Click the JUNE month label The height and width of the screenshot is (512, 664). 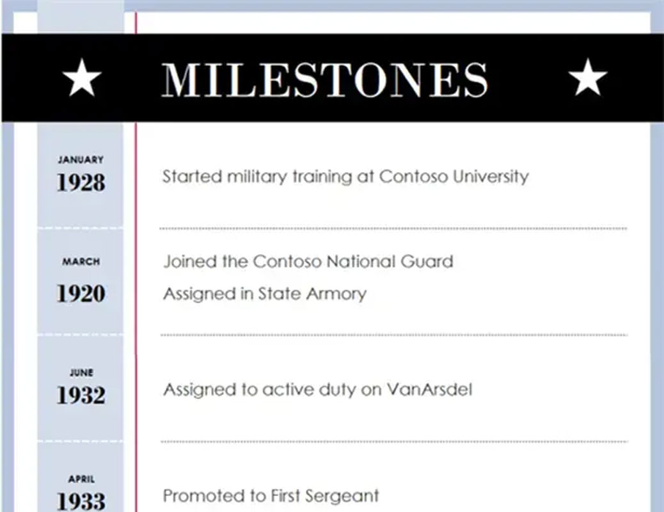[x=81, y=372]
